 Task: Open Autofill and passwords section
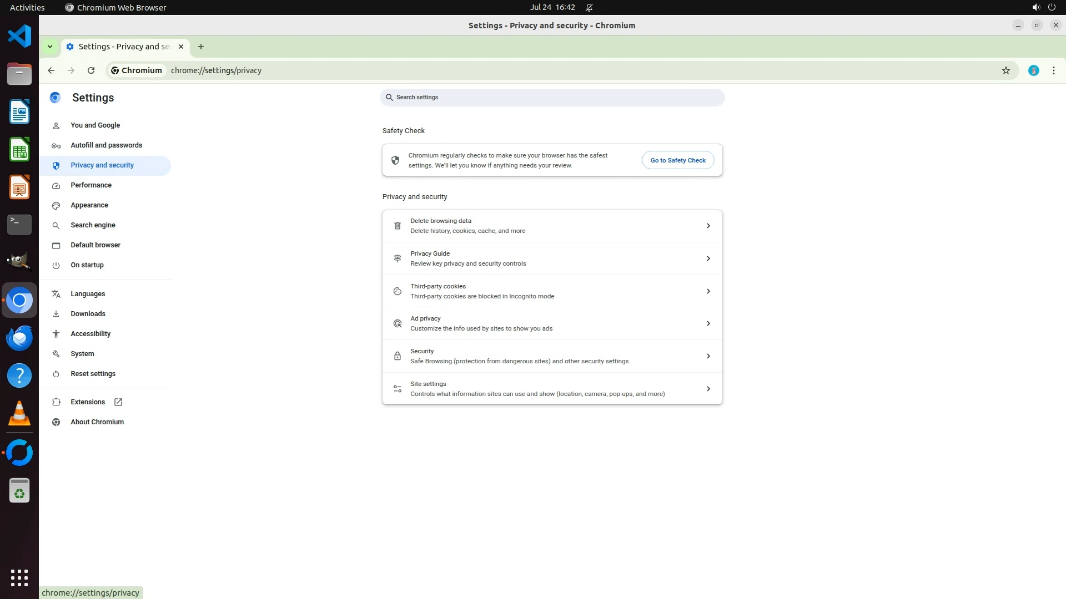pos(106,145)
